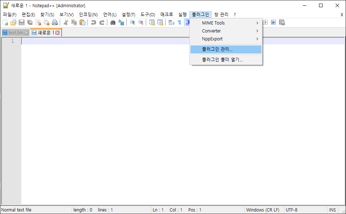
Task: Click the Synchronize Vertical Scrolling icon
Action: (x=152, y=22)
